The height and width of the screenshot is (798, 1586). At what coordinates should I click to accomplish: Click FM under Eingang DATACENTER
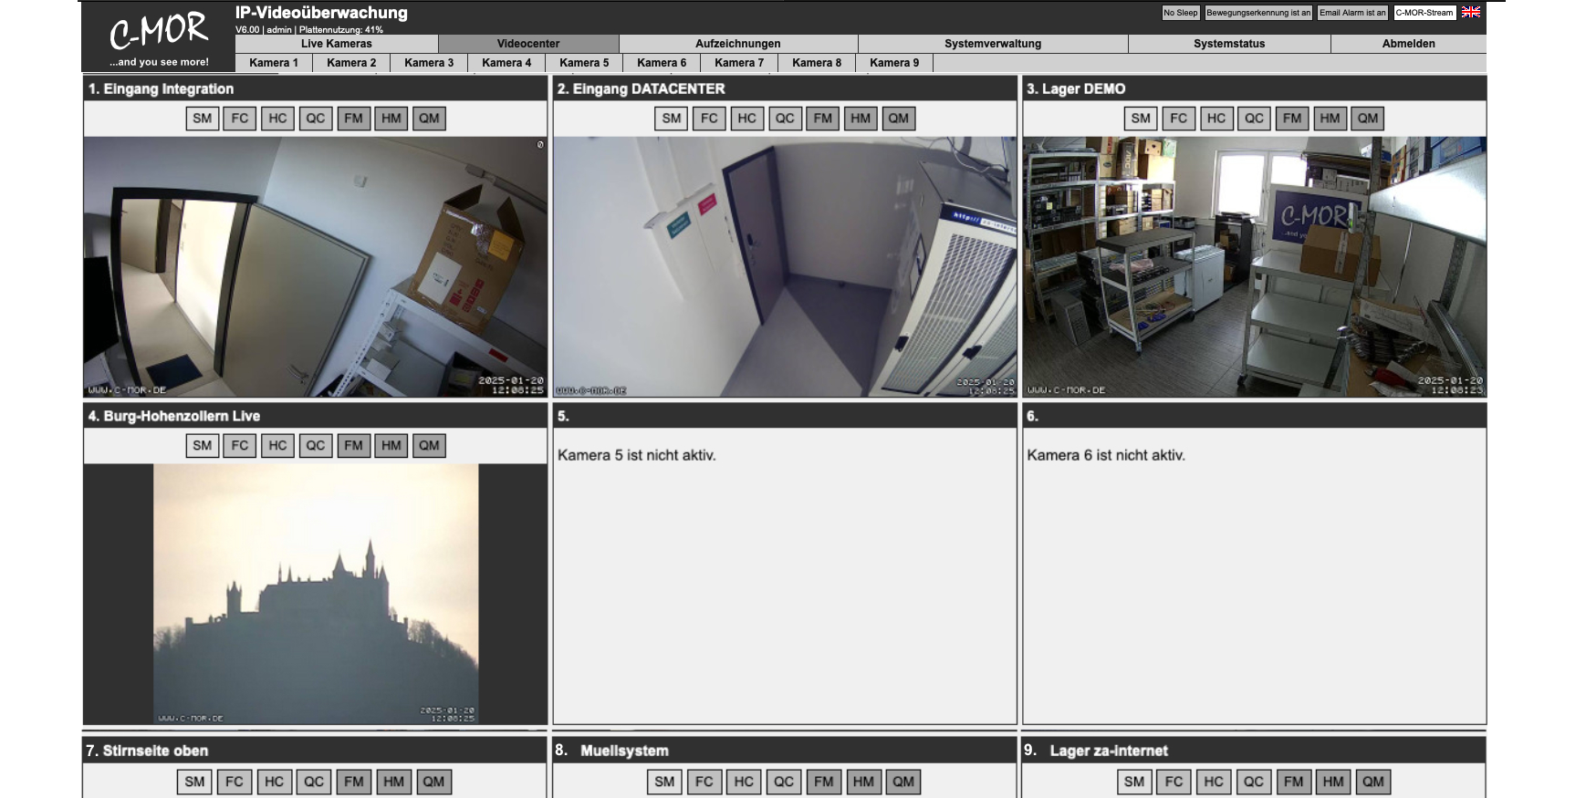tap(823, 119)
